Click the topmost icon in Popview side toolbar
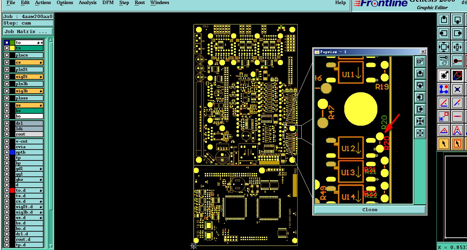Screen dimensions: 467x250 [x=420, y=61]
